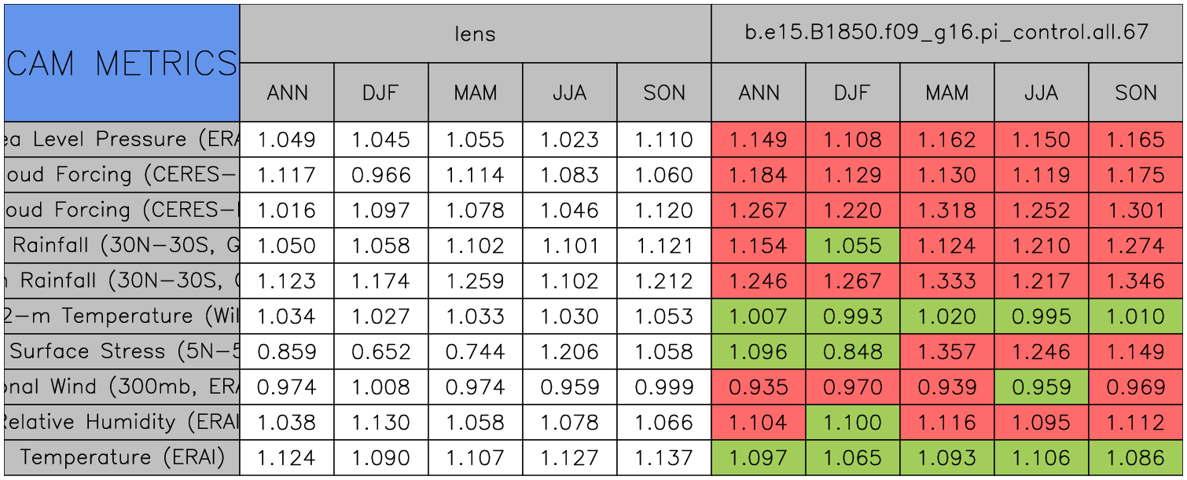Select the Sea Level Pressure row label
The width and height of the screenshot is (1187, 480).
click(122, 140)
